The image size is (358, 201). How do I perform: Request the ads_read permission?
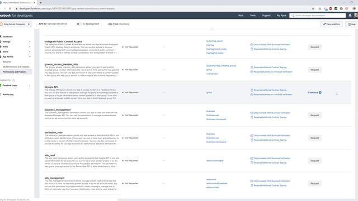pos(314,161)
